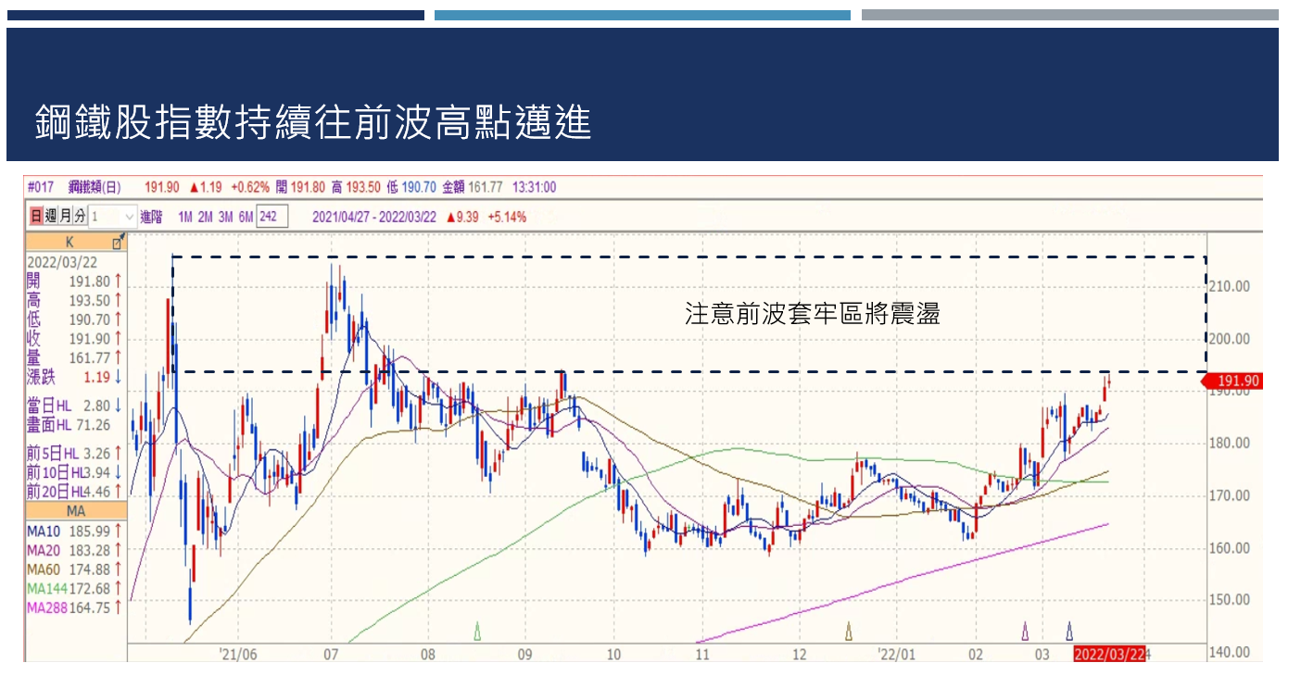Viewport: 1301px width, 688px height.
Task: Click the blue down-arrow next to 漲跌 1.19
Action: pos(117,376)
